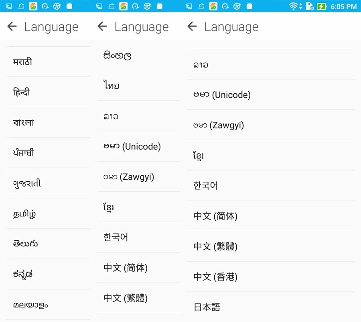The width and height of the screenshot is (361, 322).
Task: Tap gauge-wrench icon in left status bar
Action: (45, 6)
